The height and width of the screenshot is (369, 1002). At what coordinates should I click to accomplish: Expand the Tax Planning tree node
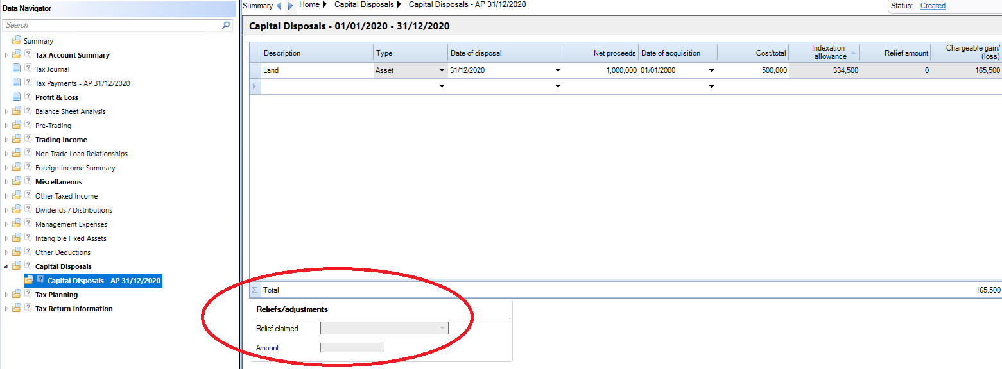(6, 295)
